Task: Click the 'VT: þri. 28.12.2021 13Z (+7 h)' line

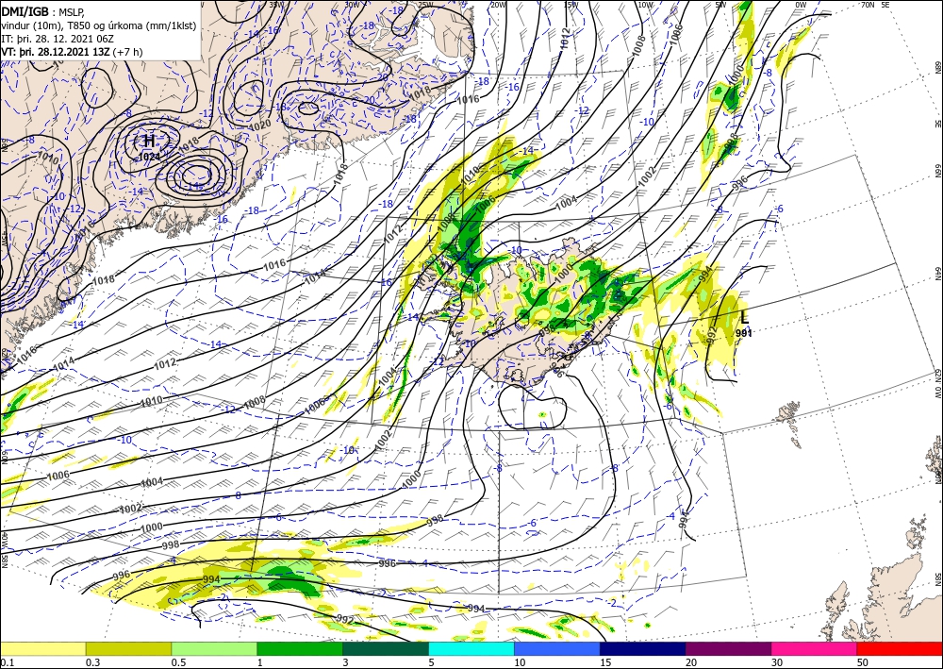Action: click(72, 52)
